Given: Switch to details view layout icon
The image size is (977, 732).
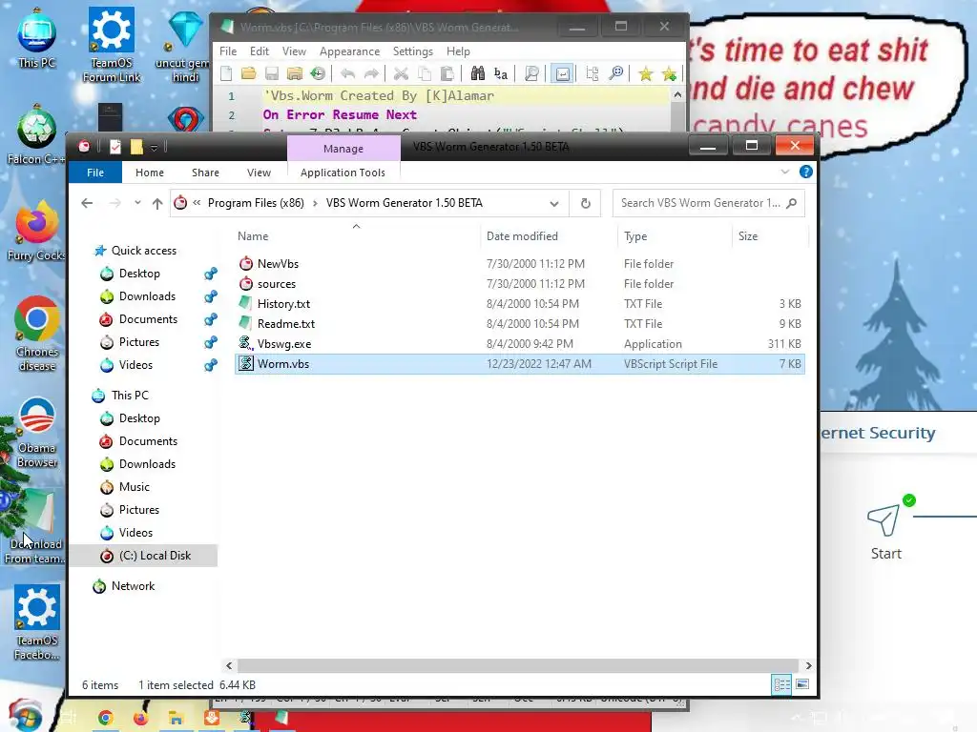Looking at the screenshot, I should click(781, 684).
